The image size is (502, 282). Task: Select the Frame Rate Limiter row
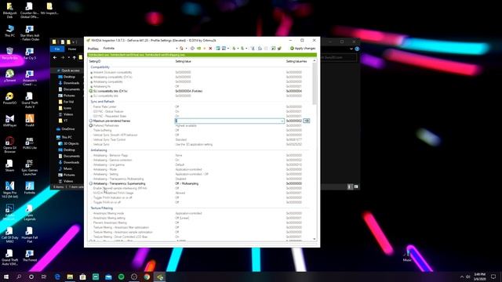pyautogui.click(x=198, y=107)
